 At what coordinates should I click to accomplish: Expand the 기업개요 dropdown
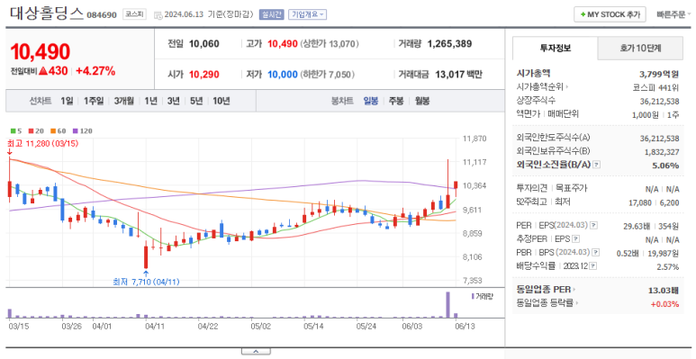click(x=307, y=14)
